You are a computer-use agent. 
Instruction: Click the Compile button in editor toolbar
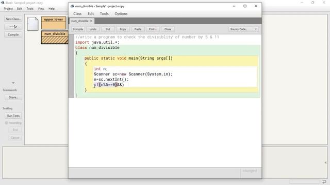click(x=78, y=29)
